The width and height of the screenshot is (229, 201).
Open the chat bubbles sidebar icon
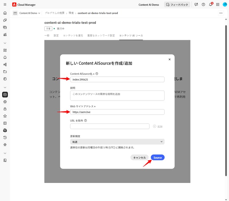5,20
